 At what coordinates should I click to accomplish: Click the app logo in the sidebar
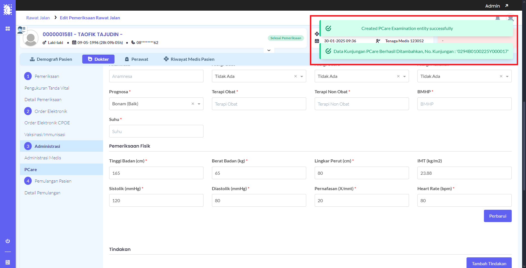[x=8, y=10]
